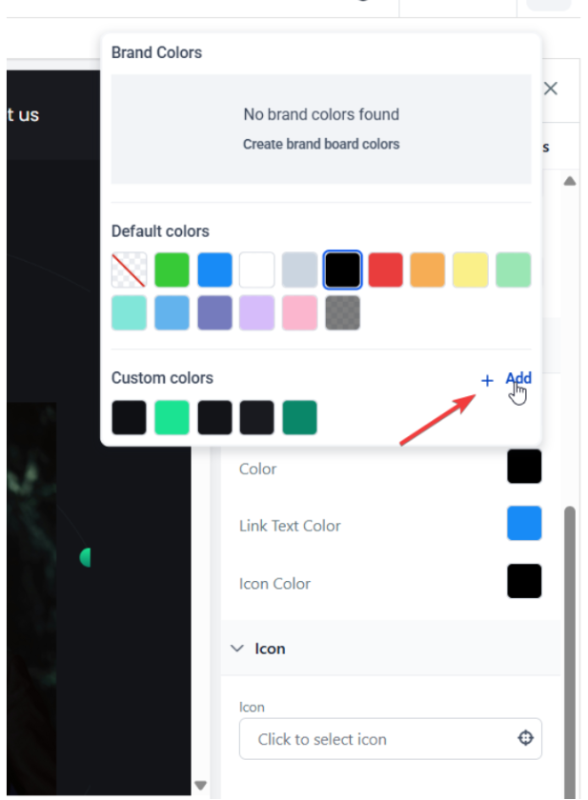Screen dimensions: 588x800
Task: Choose the light gray default swatch
Action: (x=299, y=270)
